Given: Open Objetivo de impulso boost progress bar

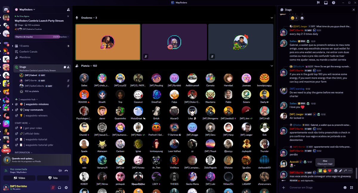Looking at the screenshot, I should point(42,37).
